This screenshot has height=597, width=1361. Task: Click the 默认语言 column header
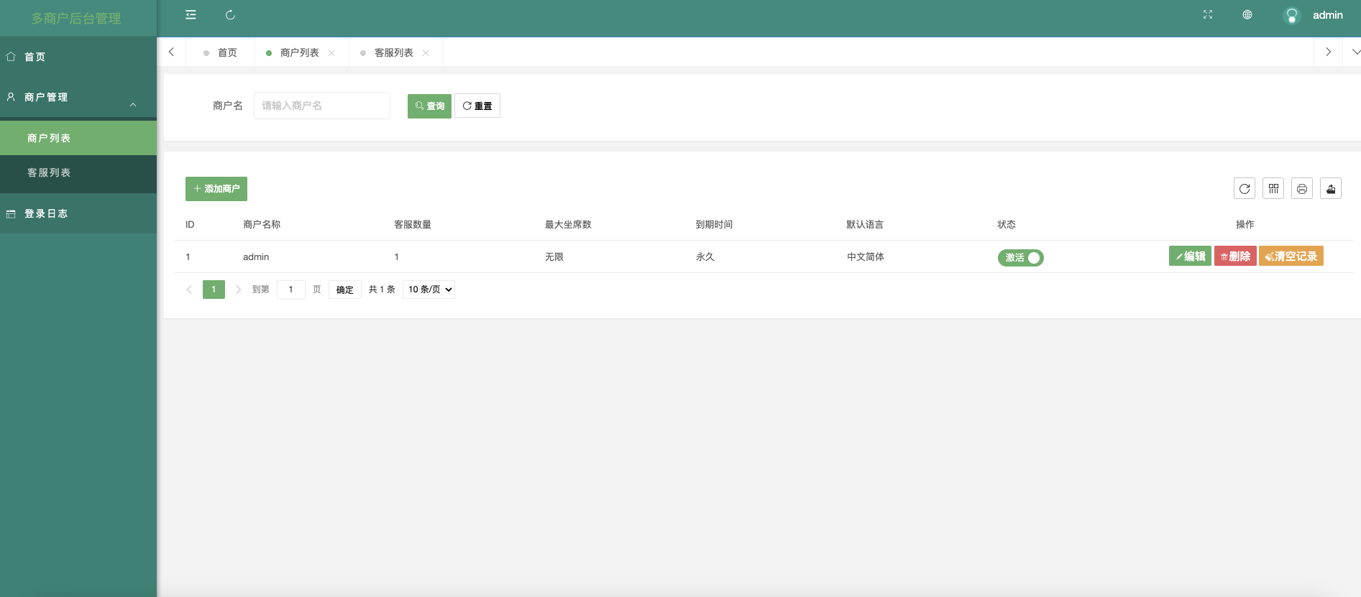(x=865, y=224)
